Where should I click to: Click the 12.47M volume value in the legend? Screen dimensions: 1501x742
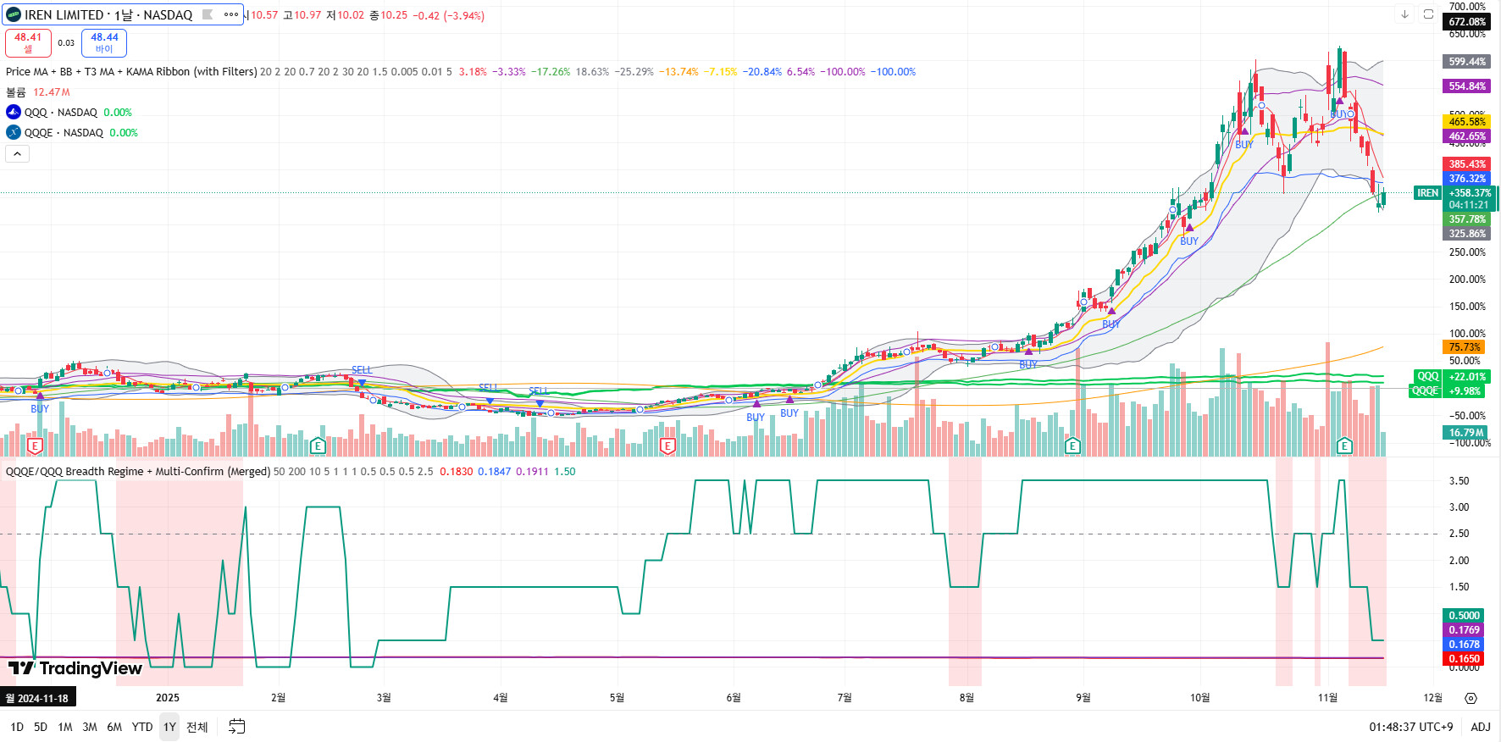click(52, 92)
